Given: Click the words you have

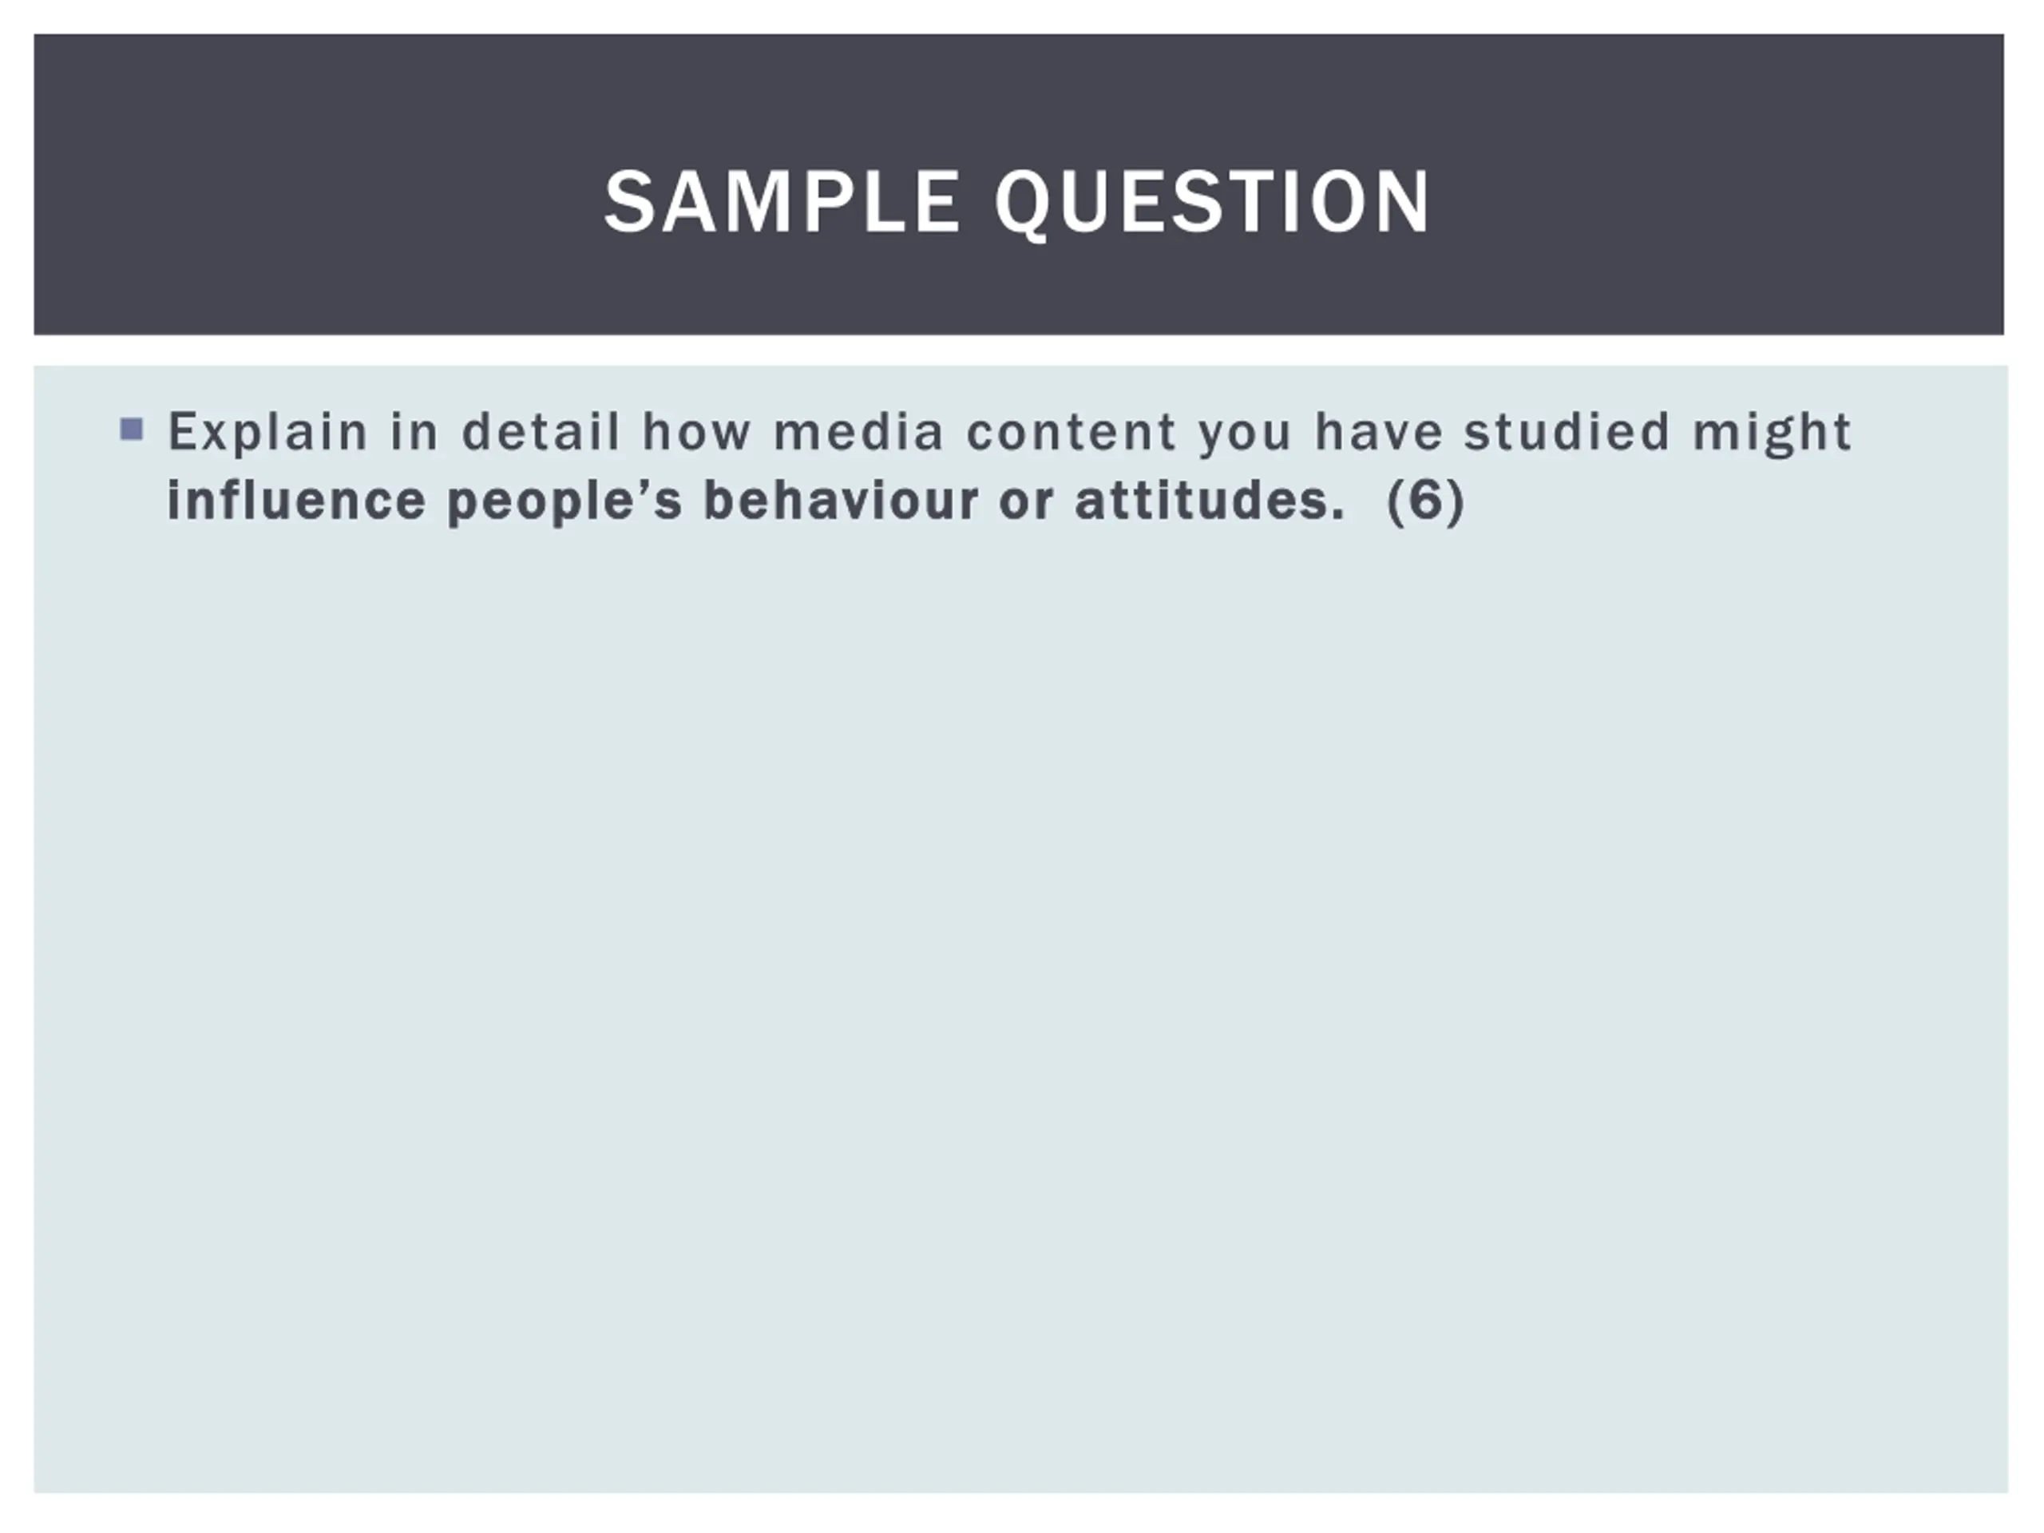Looking at the screenshot, I should (1321, 433).
